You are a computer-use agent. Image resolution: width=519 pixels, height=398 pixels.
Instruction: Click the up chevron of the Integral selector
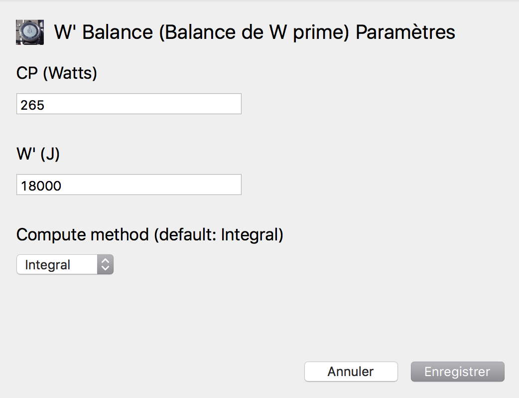point(105,261)
